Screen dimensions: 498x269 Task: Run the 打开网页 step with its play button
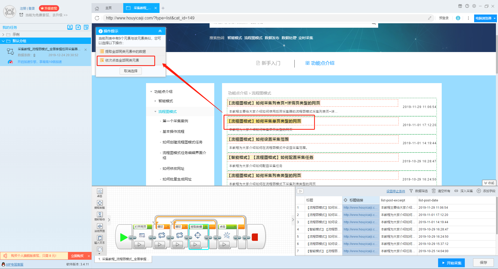point(140,244)
